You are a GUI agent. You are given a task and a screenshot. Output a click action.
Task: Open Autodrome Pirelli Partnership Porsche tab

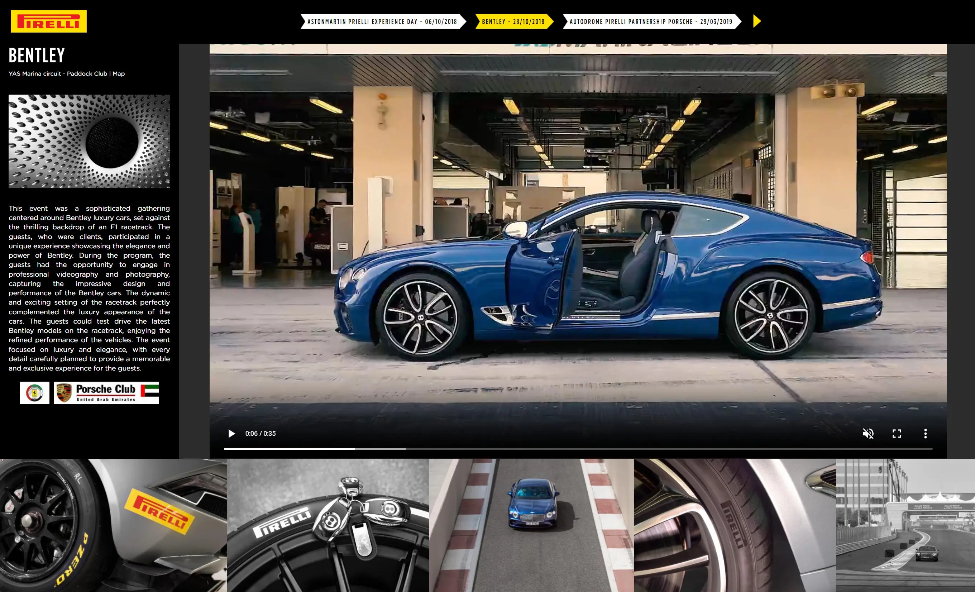click(x=651, y=22)
